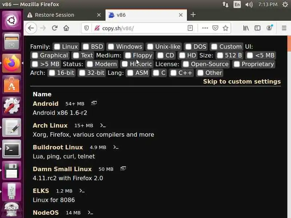
Task: Start the ELKS image
Action: (x=41, y=191)
